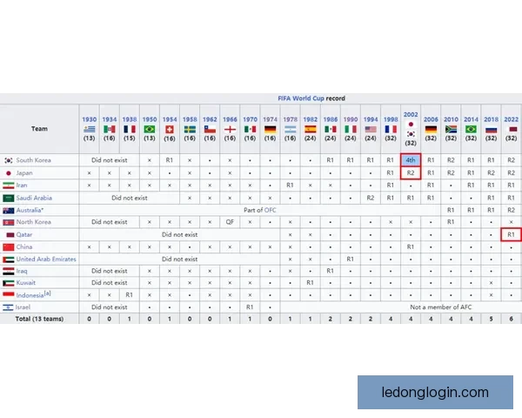
Task: Open the South Korea team link
Action: 33,160
